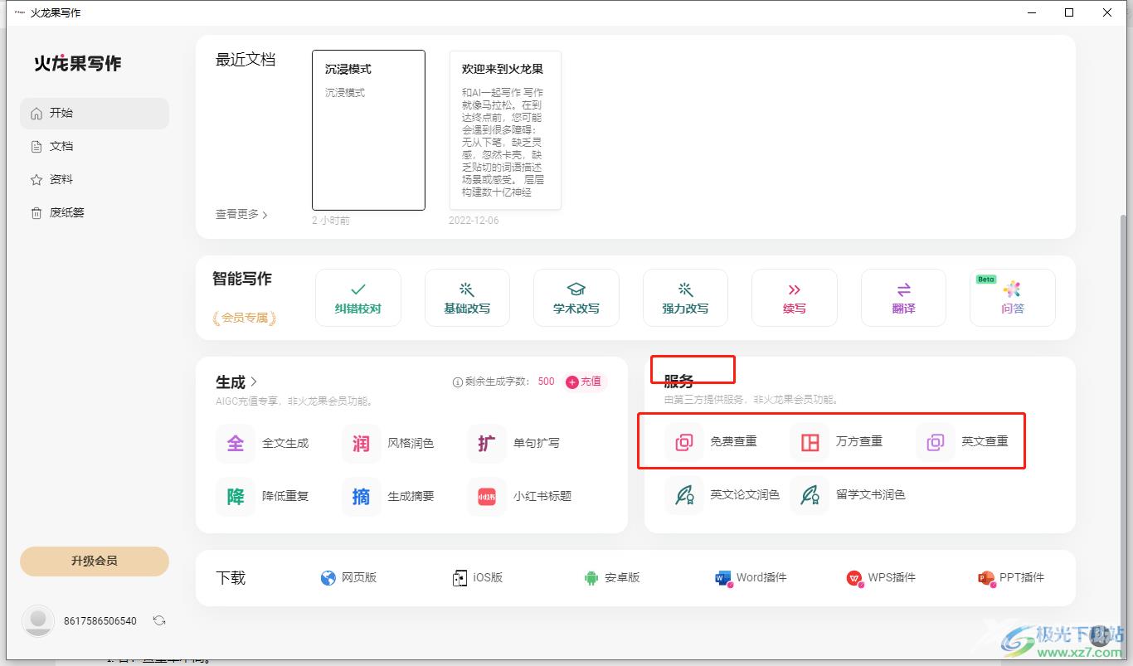Launch 强力改写 strong rewrite tool
The image size is (1133, 666).
[685, 298]
